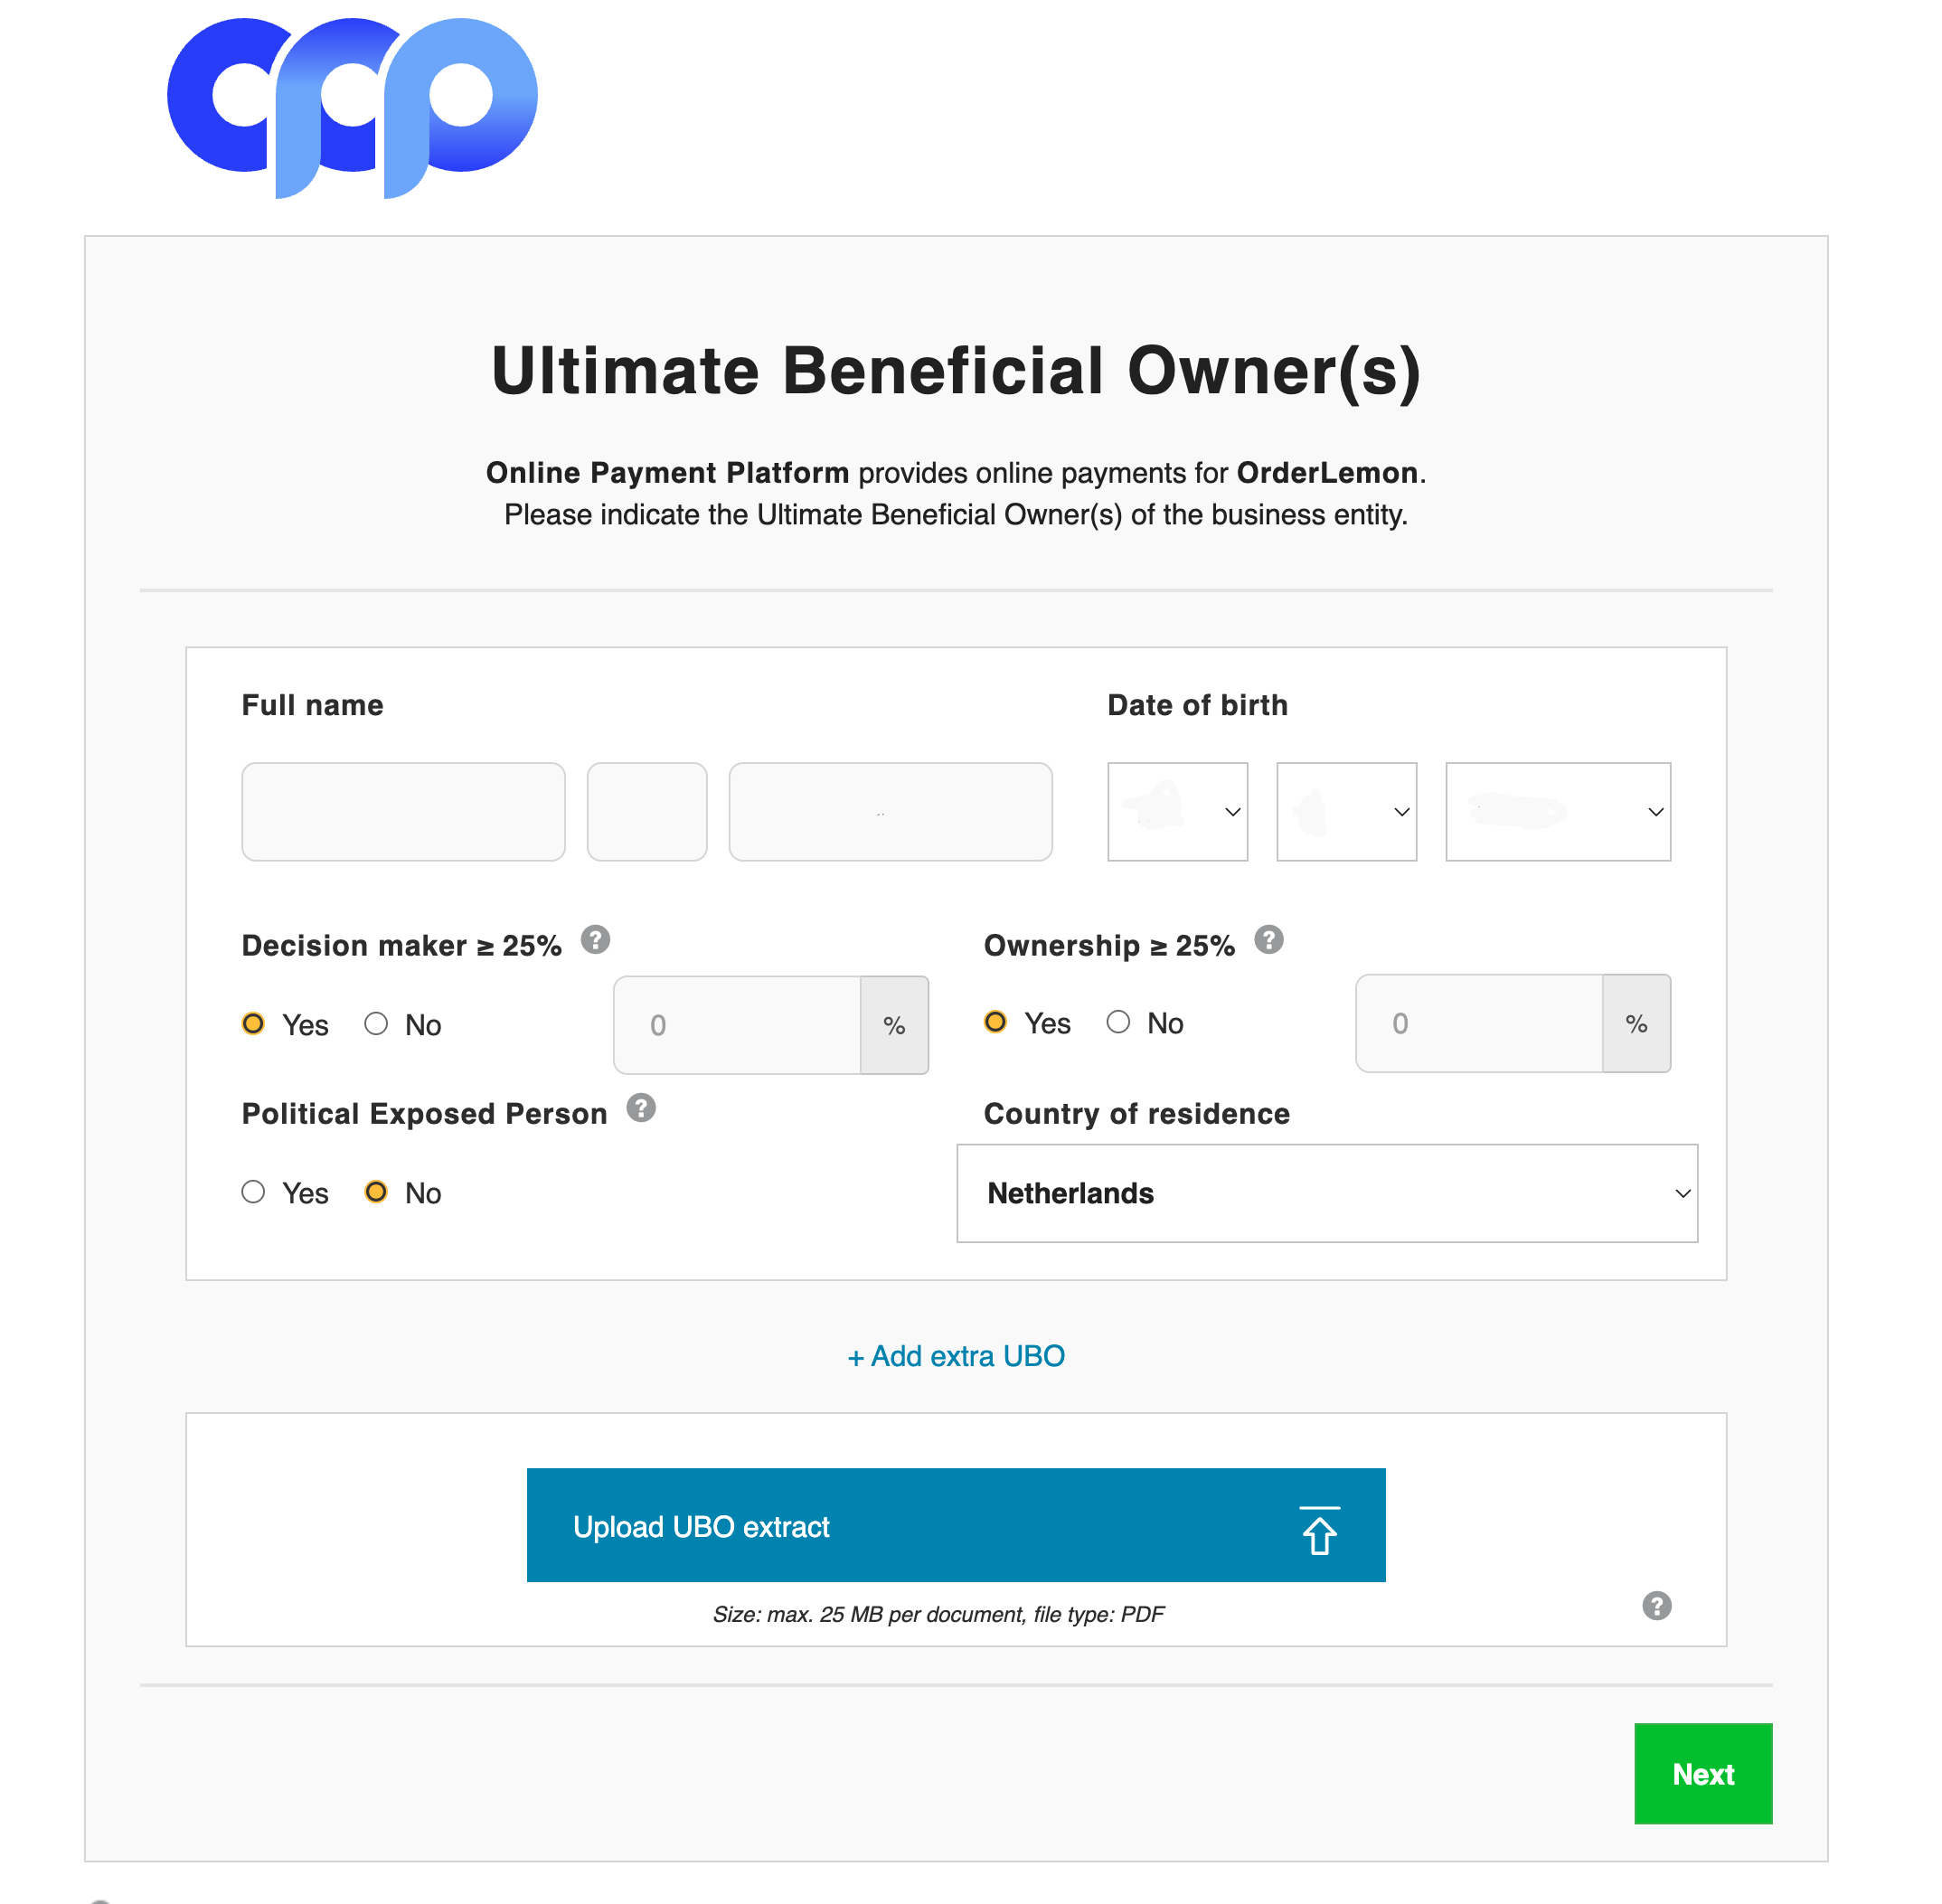The image size is (1942, 1904).
Task: Focus the Ownership percentage field
Action: tap(1479, 1023)
